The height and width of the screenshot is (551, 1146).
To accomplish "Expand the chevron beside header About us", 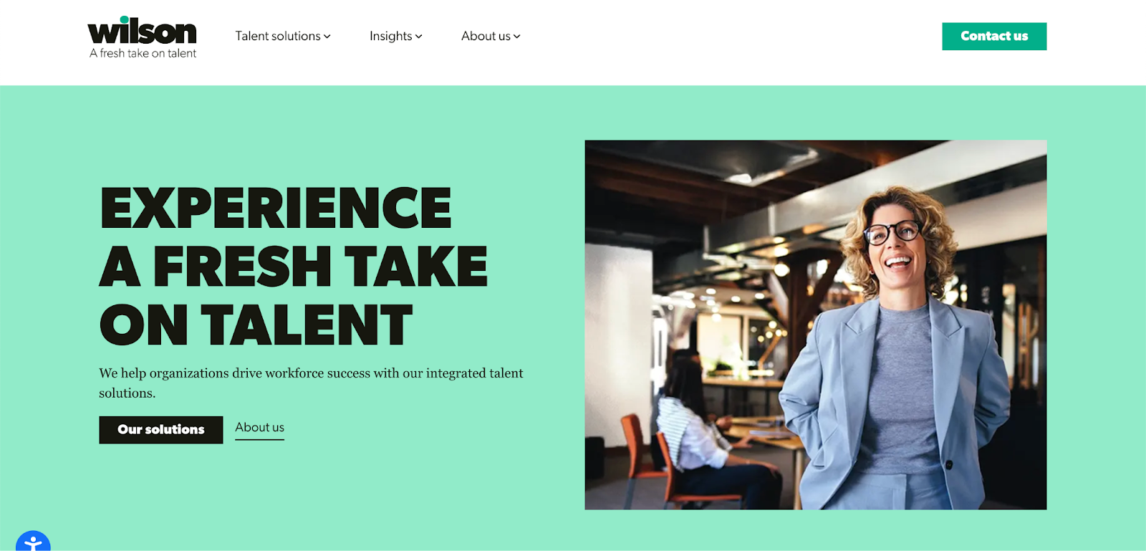I will tap(517, 37).
